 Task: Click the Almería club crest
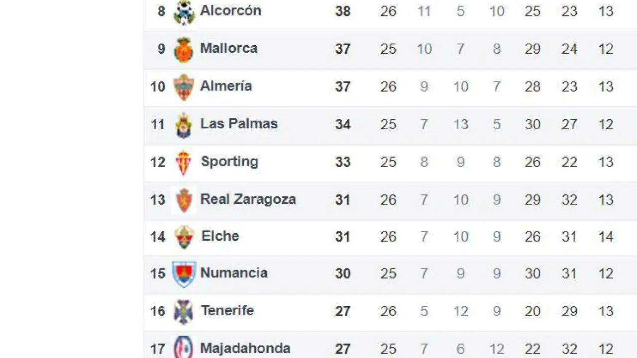tap(184, 87)
